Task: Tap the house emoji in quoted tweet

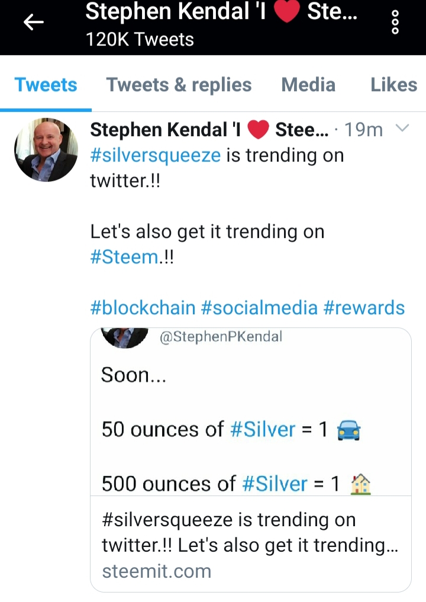Action: tap(361, 484)
